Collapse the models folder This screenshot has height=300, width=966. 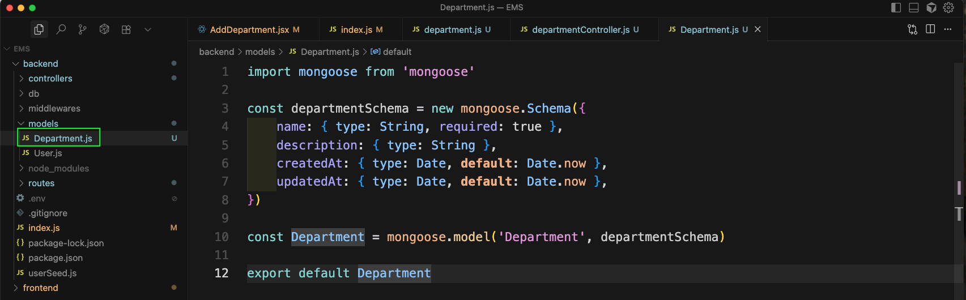click(43, 123)
